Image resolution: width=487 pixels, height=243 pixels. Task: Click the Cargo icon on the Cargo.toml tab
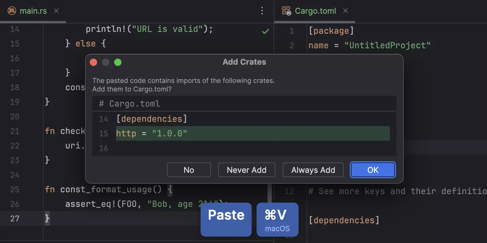[x=286, y=11]
